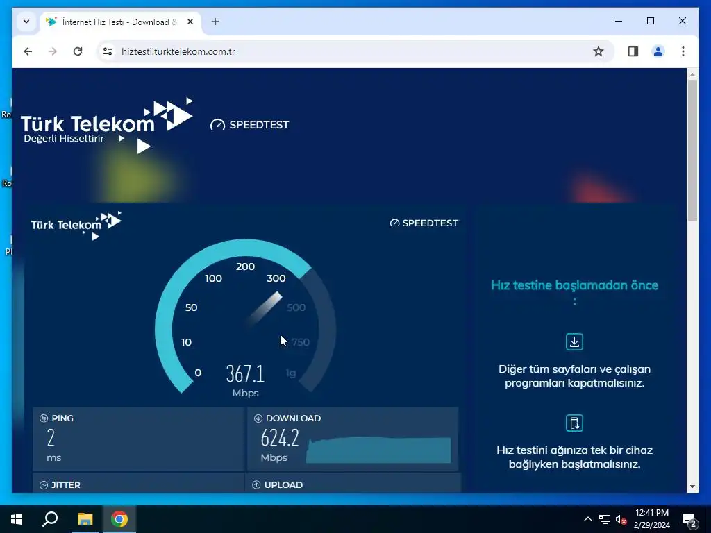Open the tab search dropdown arrow
This screenshot has width=711, height=533.
(x=26, y=22)
